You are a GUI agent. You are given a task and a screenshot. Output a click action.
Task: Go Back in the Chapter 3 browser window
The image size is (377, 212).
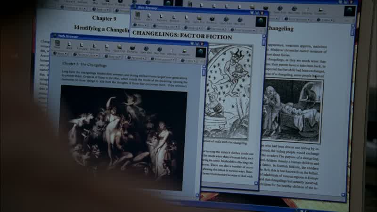(x=69, y=45)
